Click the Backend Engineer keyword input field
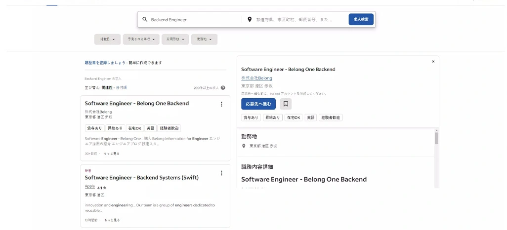The image size is (507, 230). click(x=194, y=19)
